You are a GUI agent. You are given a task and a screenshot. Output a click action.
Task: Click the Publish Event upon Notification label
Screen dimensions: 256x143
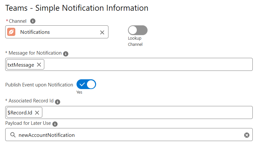39,85
